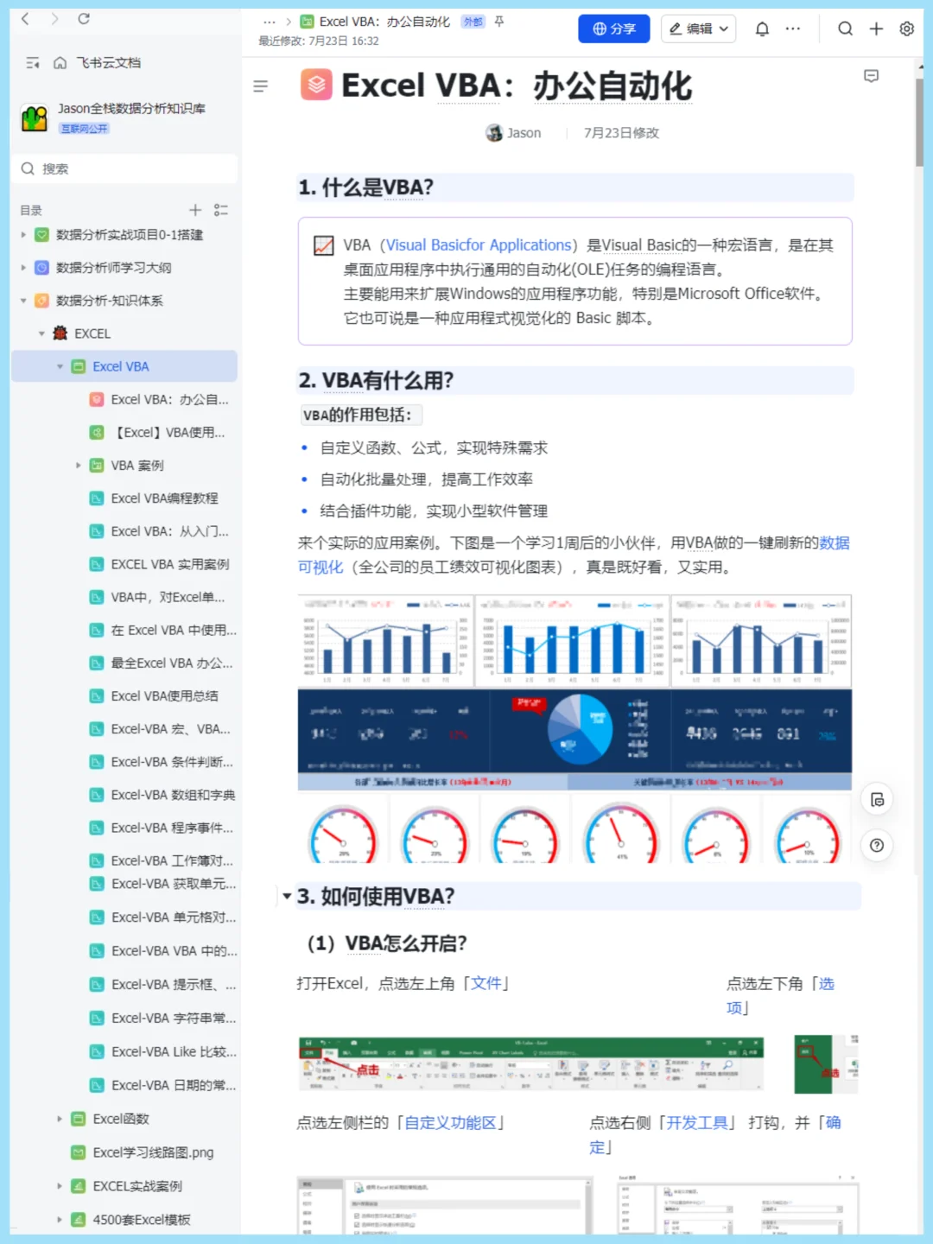
Task: Open the more options menu next to the title
Action: point(269,22)
